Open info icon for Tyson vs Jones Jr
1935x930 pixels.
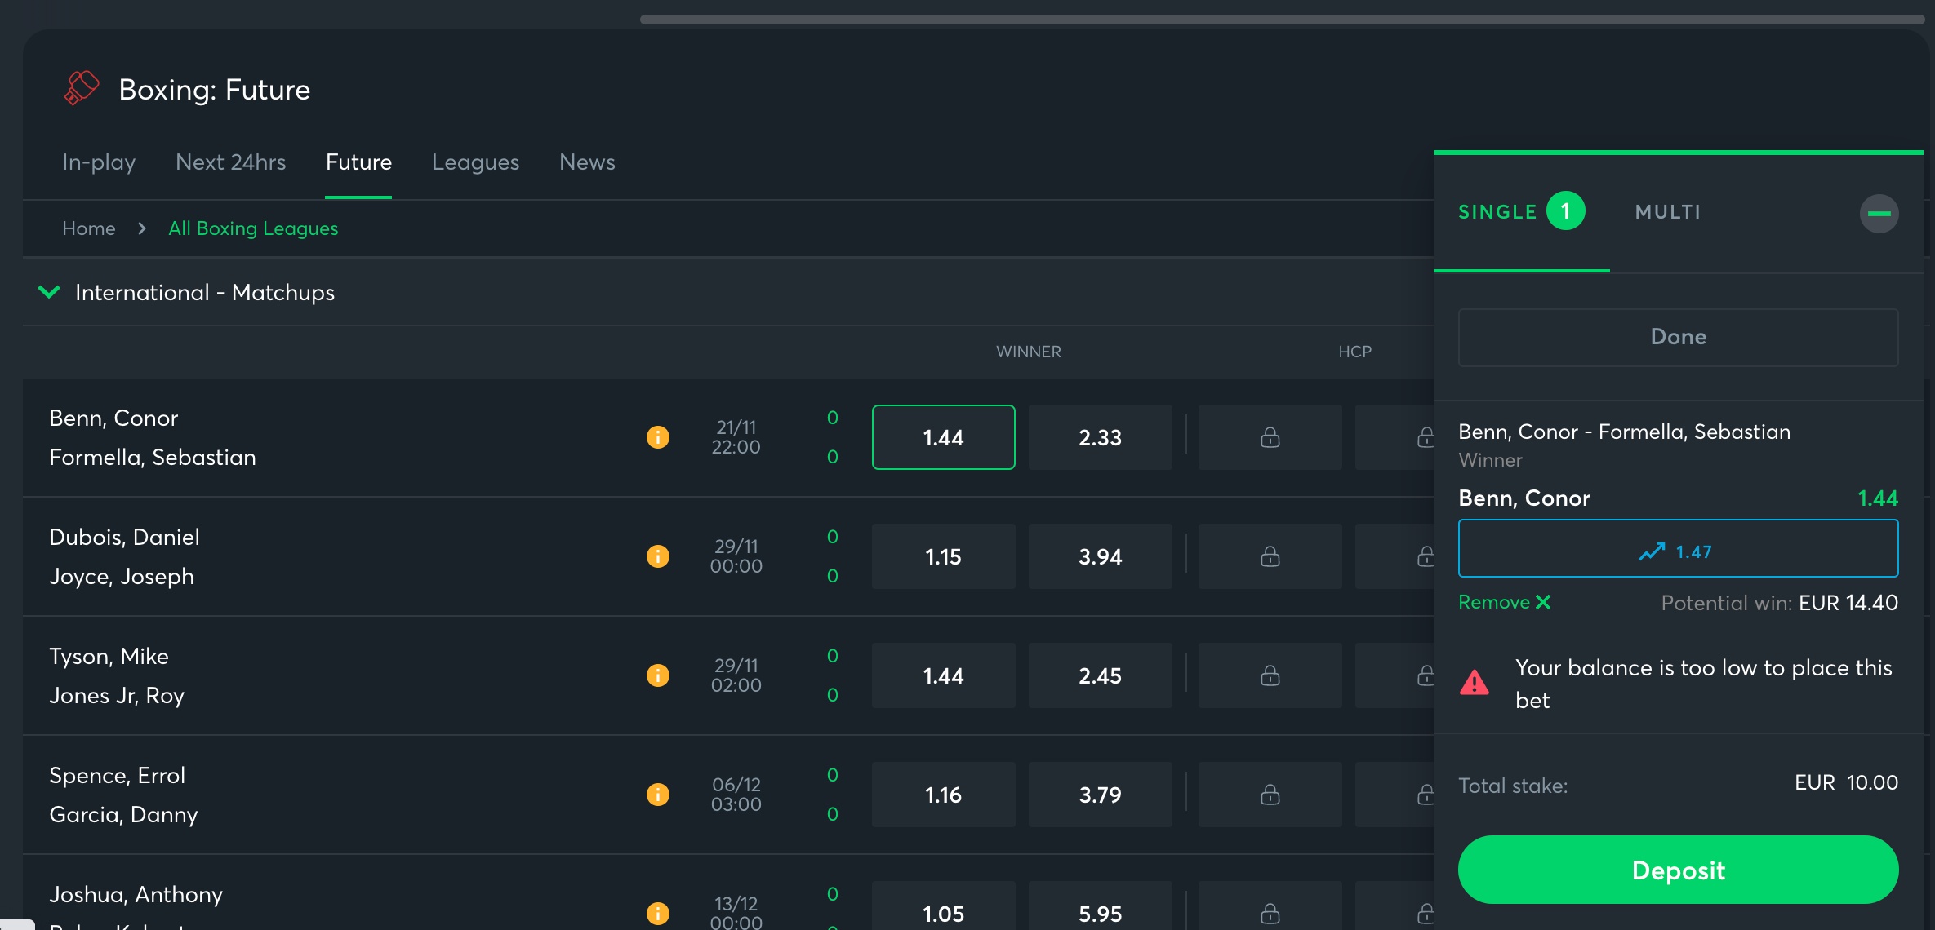pyautogui.click(x=658, y=675)
